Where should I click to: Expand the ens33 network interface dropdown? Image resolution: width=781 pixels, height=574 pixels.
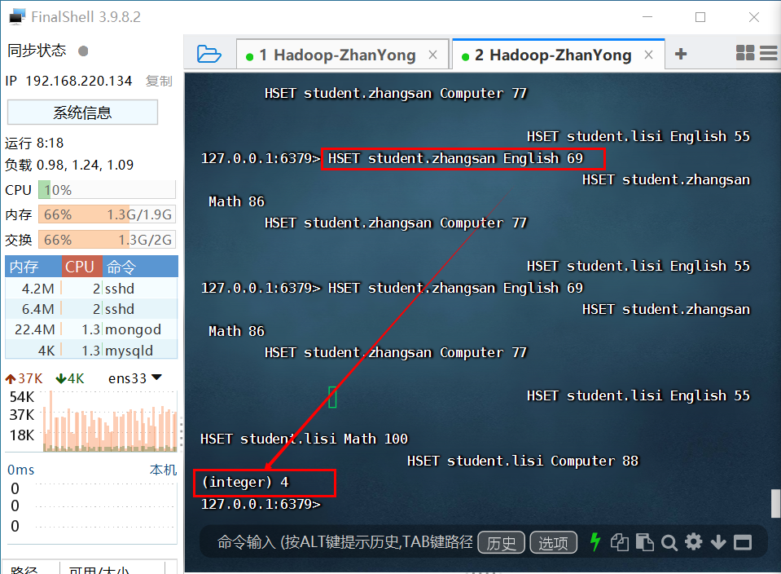pyautogui.click(x=156, y=377)
